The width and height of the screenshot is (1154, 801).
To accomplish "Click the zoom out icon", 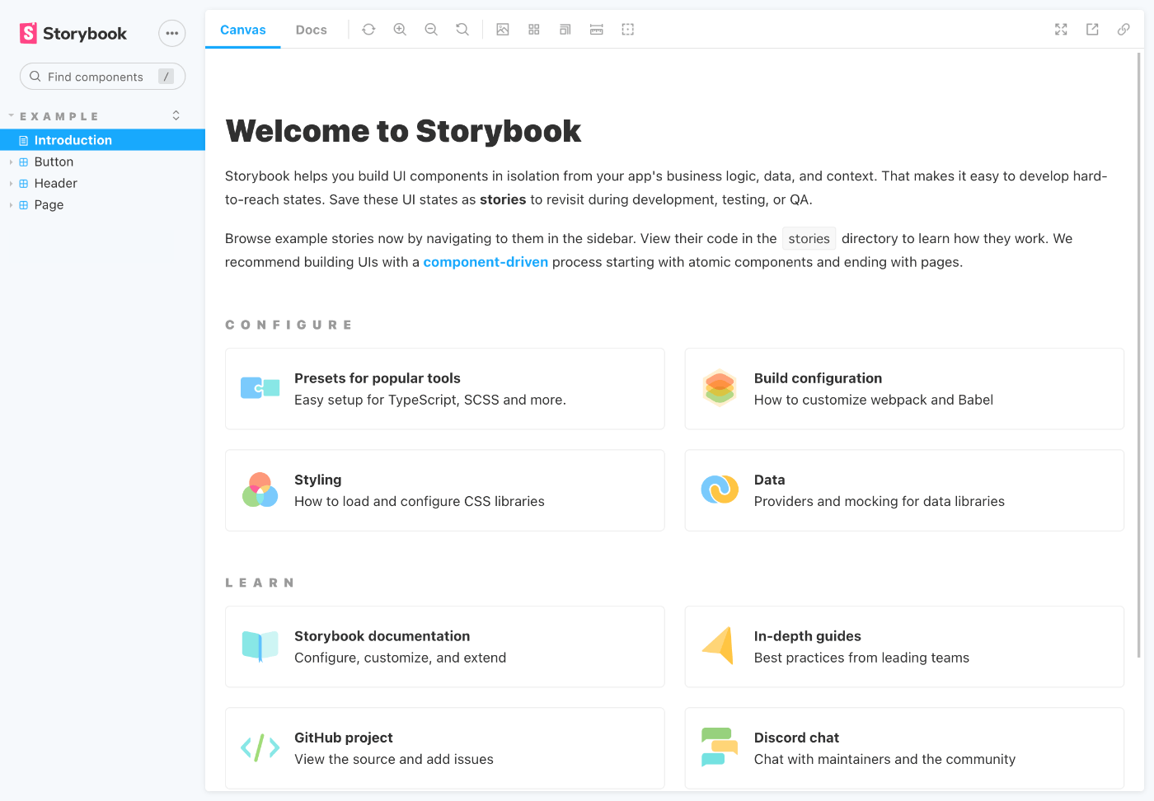I will (431, 30).
